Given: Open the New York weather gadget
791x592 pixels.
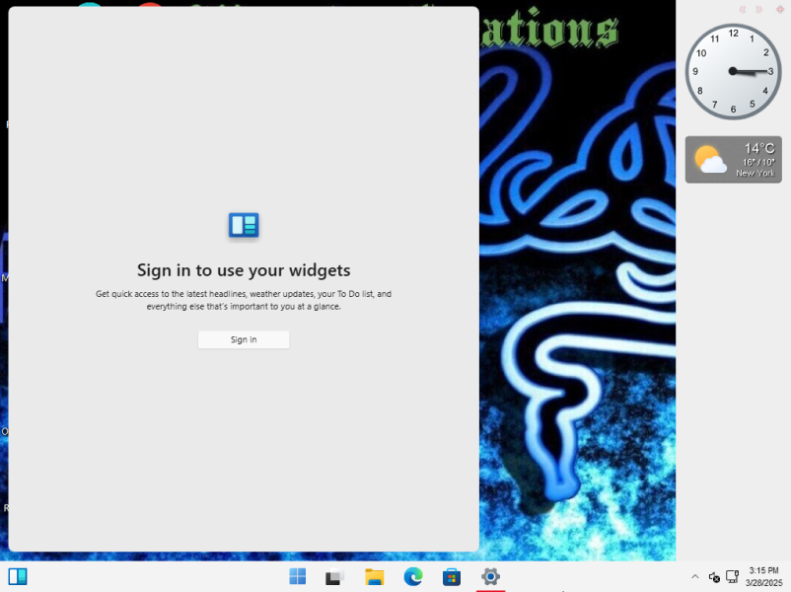Looking at the screenshot, I should pos(733,160).
